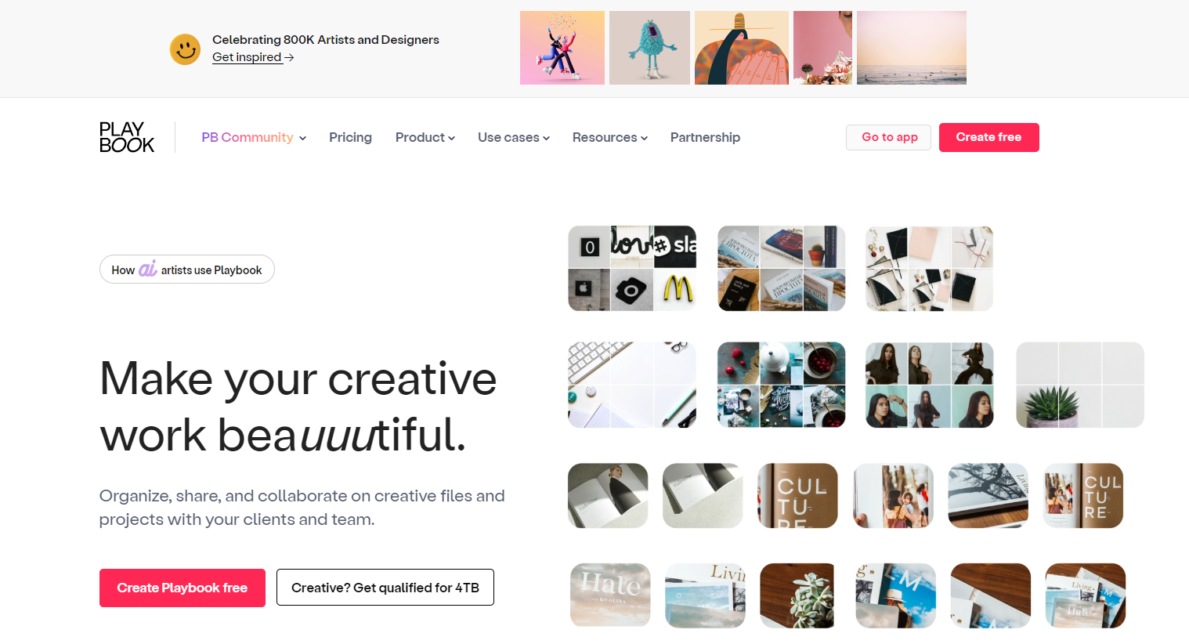Viewport: 1189px width, 644px height.
Task: Open the succulent plant grid thumbnail
Action: (1080, 385)
